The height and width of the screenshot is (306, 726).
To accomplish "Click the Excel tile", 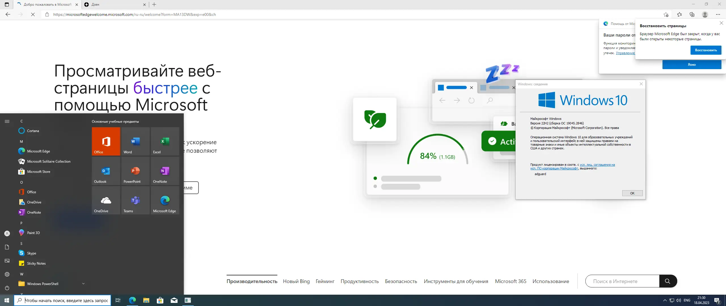I will point(165,141).
